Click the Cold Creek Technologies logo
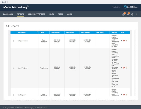The height and width of the screenshot is (109, 141). 130,7
